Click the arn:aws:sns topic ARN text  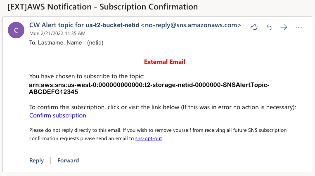(149, 85)
